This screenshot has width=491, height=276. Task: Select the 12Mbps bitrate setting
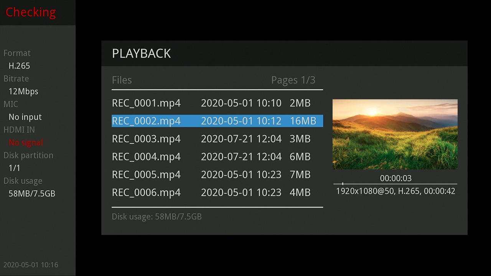(23, 92)
